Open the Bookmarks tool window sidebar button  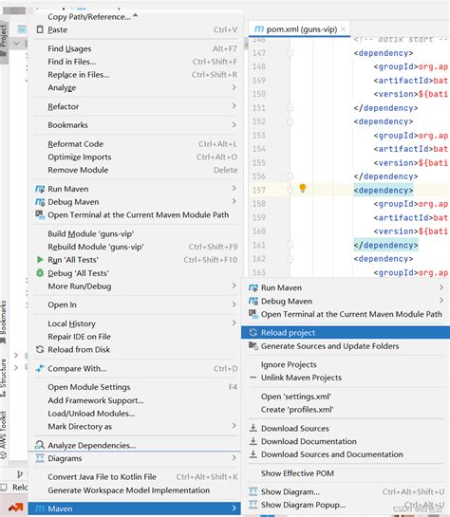[x=3, y=323]
